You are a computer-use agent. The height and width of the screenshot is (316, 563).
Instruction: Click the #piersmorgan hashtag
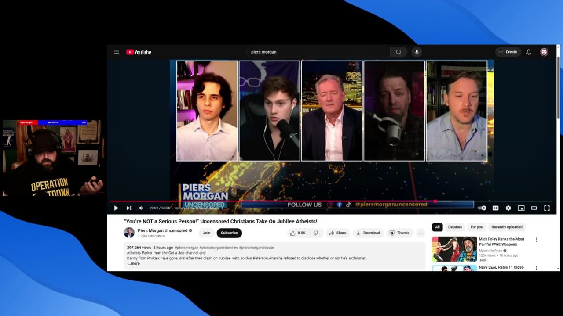click(x=186, y=248)
